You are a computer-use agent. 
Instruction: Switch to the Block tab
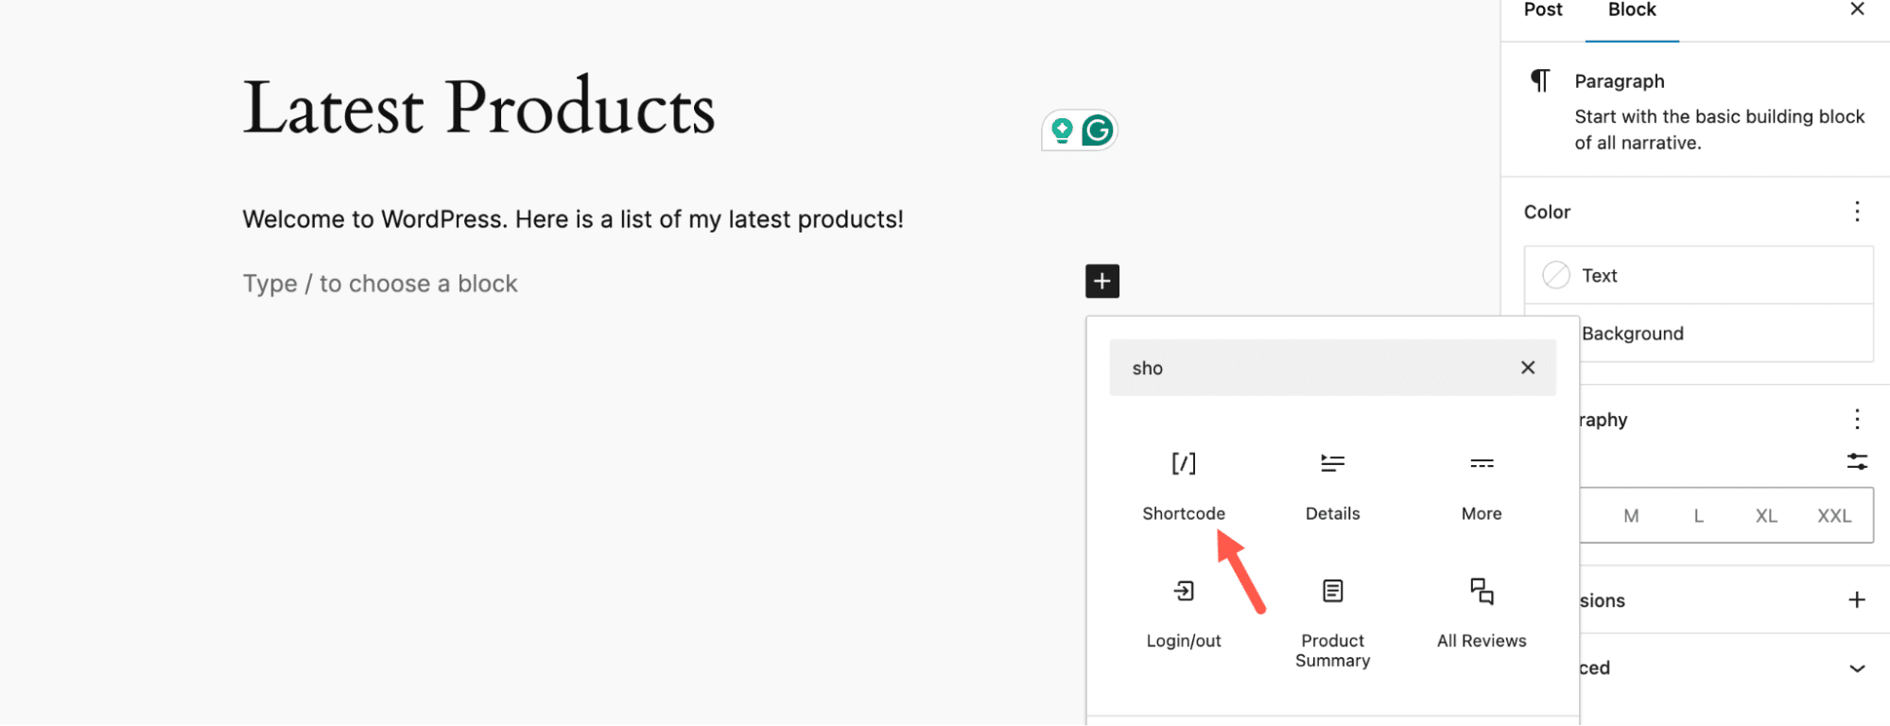tap(1632, 10)
